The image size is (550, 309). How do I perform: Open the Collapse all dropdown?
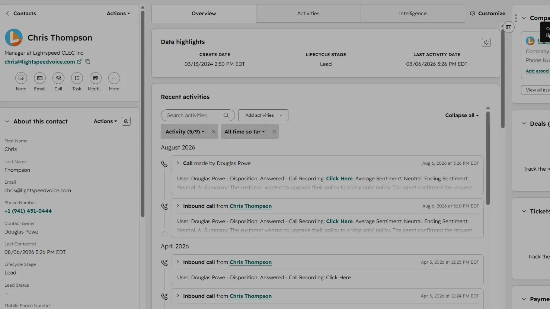click(x=462, y=115)
